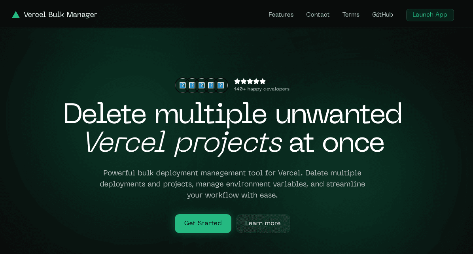The width and height of the screenshot is (473, 254).
Task: Click the green triangle logo icon
Action: [16, 15]
